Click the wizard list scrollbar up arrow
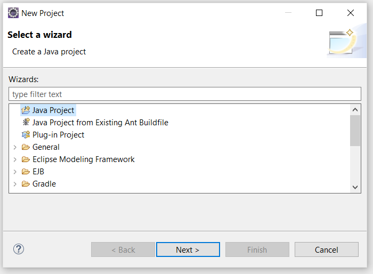Image resolution: width=373 pixels, height=274 pixels. point(355,110)
